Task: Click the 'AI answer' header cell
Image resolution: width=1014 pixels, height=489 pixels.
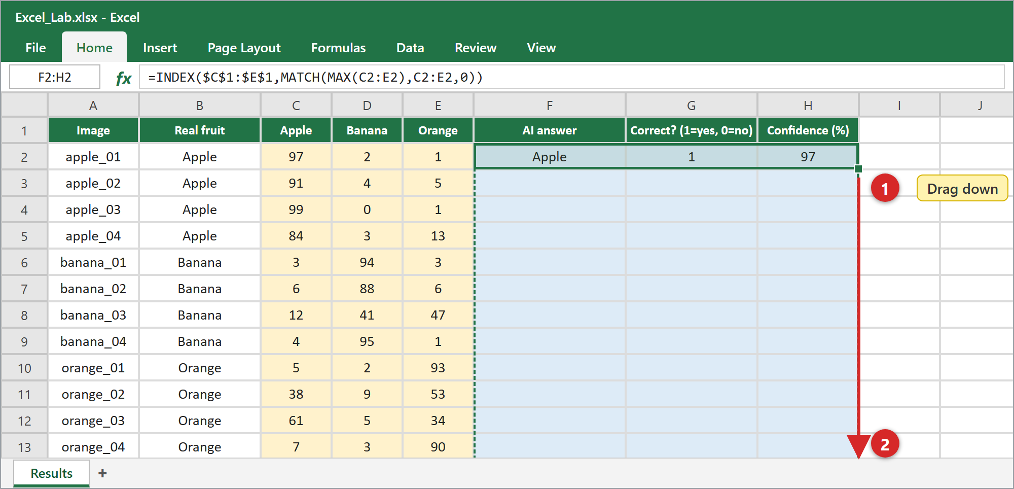Action: (550, 130)
